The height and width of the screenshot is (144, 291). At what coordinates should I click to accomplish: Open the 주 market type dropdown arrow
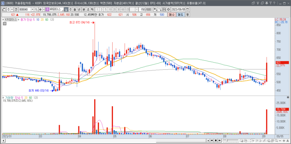point(12,9)
